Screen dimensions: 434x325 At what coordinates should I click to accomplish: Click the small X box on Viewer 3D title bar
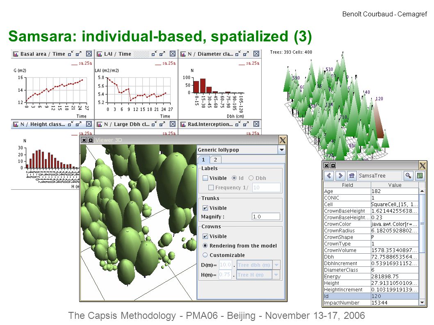[x=84, y=140]
